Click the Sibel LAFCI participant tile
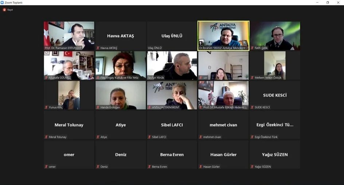Image resolution: width=344 pixels, height=185 pixels. point(172,125)
